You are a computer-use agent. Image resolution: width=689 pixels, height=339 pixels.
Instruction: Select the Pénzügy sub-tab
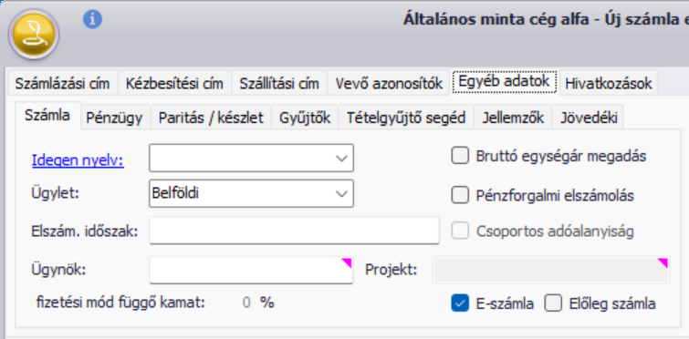114,118
